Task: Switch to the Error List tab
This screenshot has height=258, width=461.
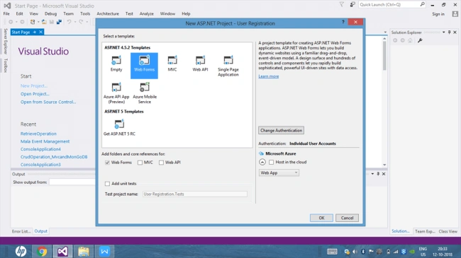Action: click(21, 231)
